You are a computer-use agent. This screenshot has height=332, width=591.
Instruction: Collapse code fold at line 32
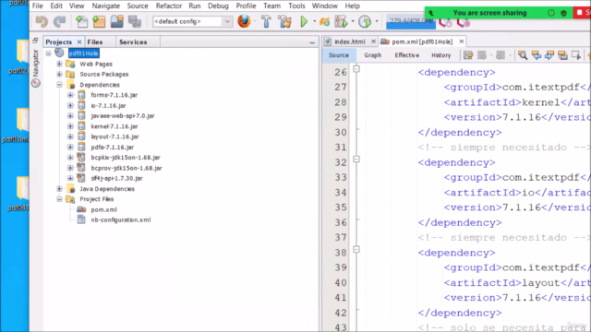356,160
